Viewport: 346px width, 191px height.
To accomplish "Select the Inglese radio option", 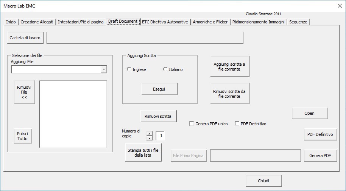I will 129,69.
